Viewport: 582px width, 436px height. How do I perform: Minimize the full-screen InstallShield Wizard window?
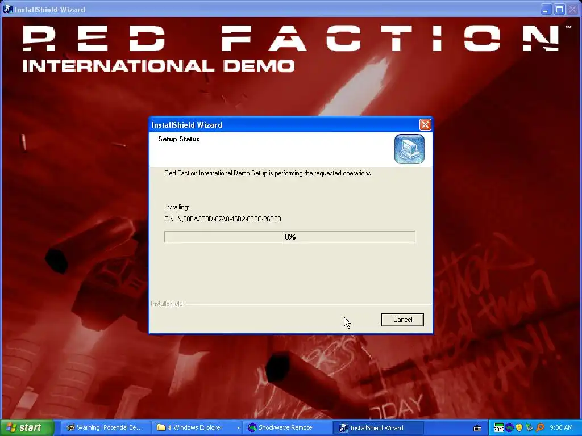tap(545, 9)
